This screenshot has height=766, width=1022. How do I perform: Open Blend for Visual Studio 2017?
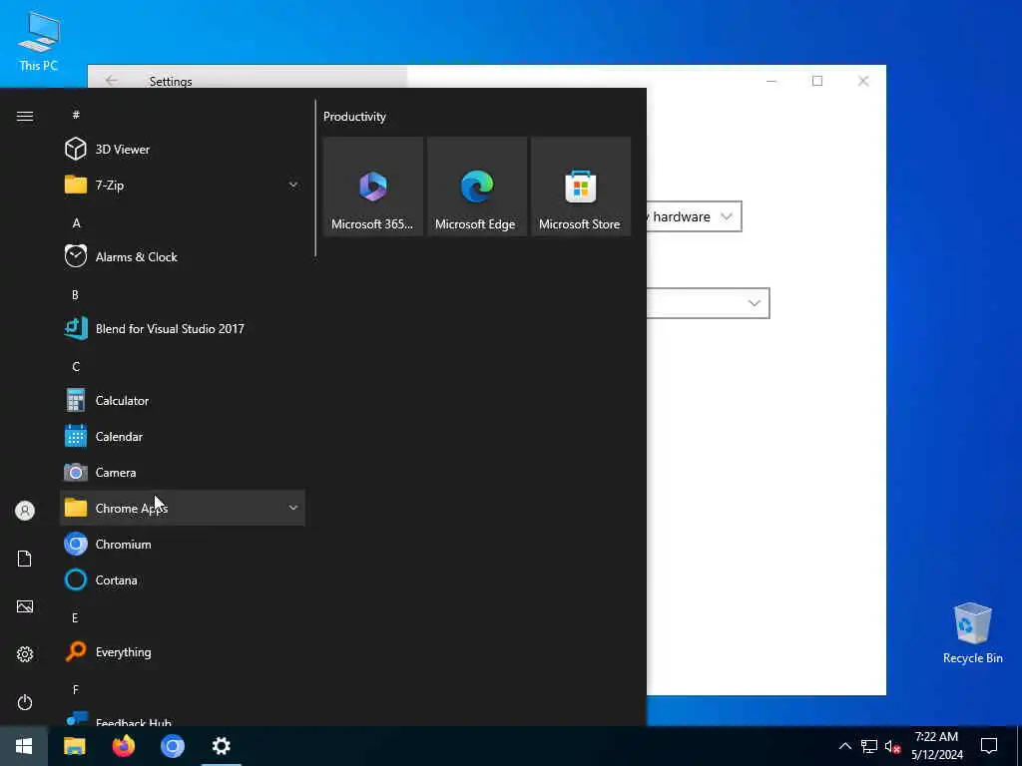pos(183,328)
